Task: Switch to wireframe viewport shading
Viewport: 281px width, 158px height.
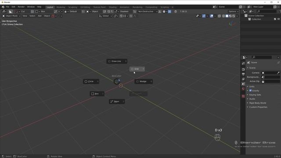Action: [x=223, y=16]
